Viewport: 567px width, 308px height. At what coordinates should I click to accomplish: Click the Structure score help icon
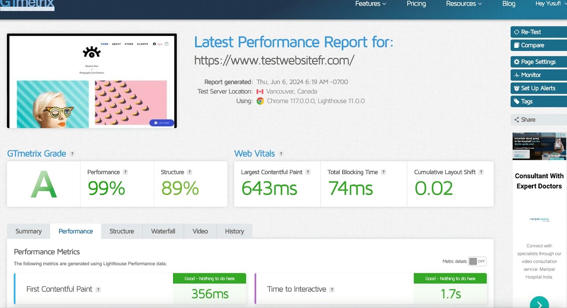pyautogui.click(x=190, y=172)
